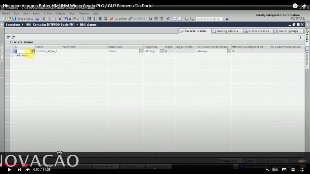The height and width of the screenshot is (174, 310).
Task: Click the ID stepper of Discrete_alarm_1
Action: coord(32,51)
